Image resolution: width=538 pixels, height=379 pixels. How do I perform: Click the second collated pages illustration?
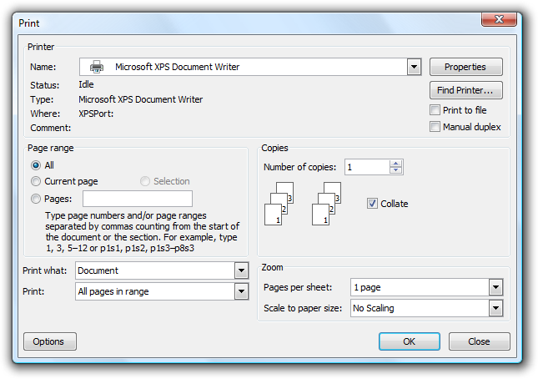tap(326, 204)
